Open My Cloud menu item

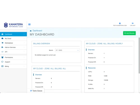(x=13, y=38)
